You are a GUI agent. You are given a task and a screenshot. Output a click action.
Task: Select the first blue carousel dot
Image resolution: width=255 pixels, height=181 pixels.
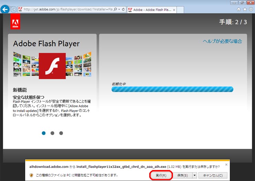click(43, 133)
